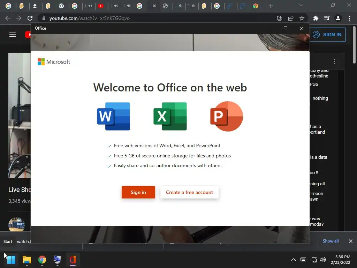The width and height of the screenshot is (357, 268).
Task: Install app icon in address bar
Action: pyautogui.click(x=280, y=18)
